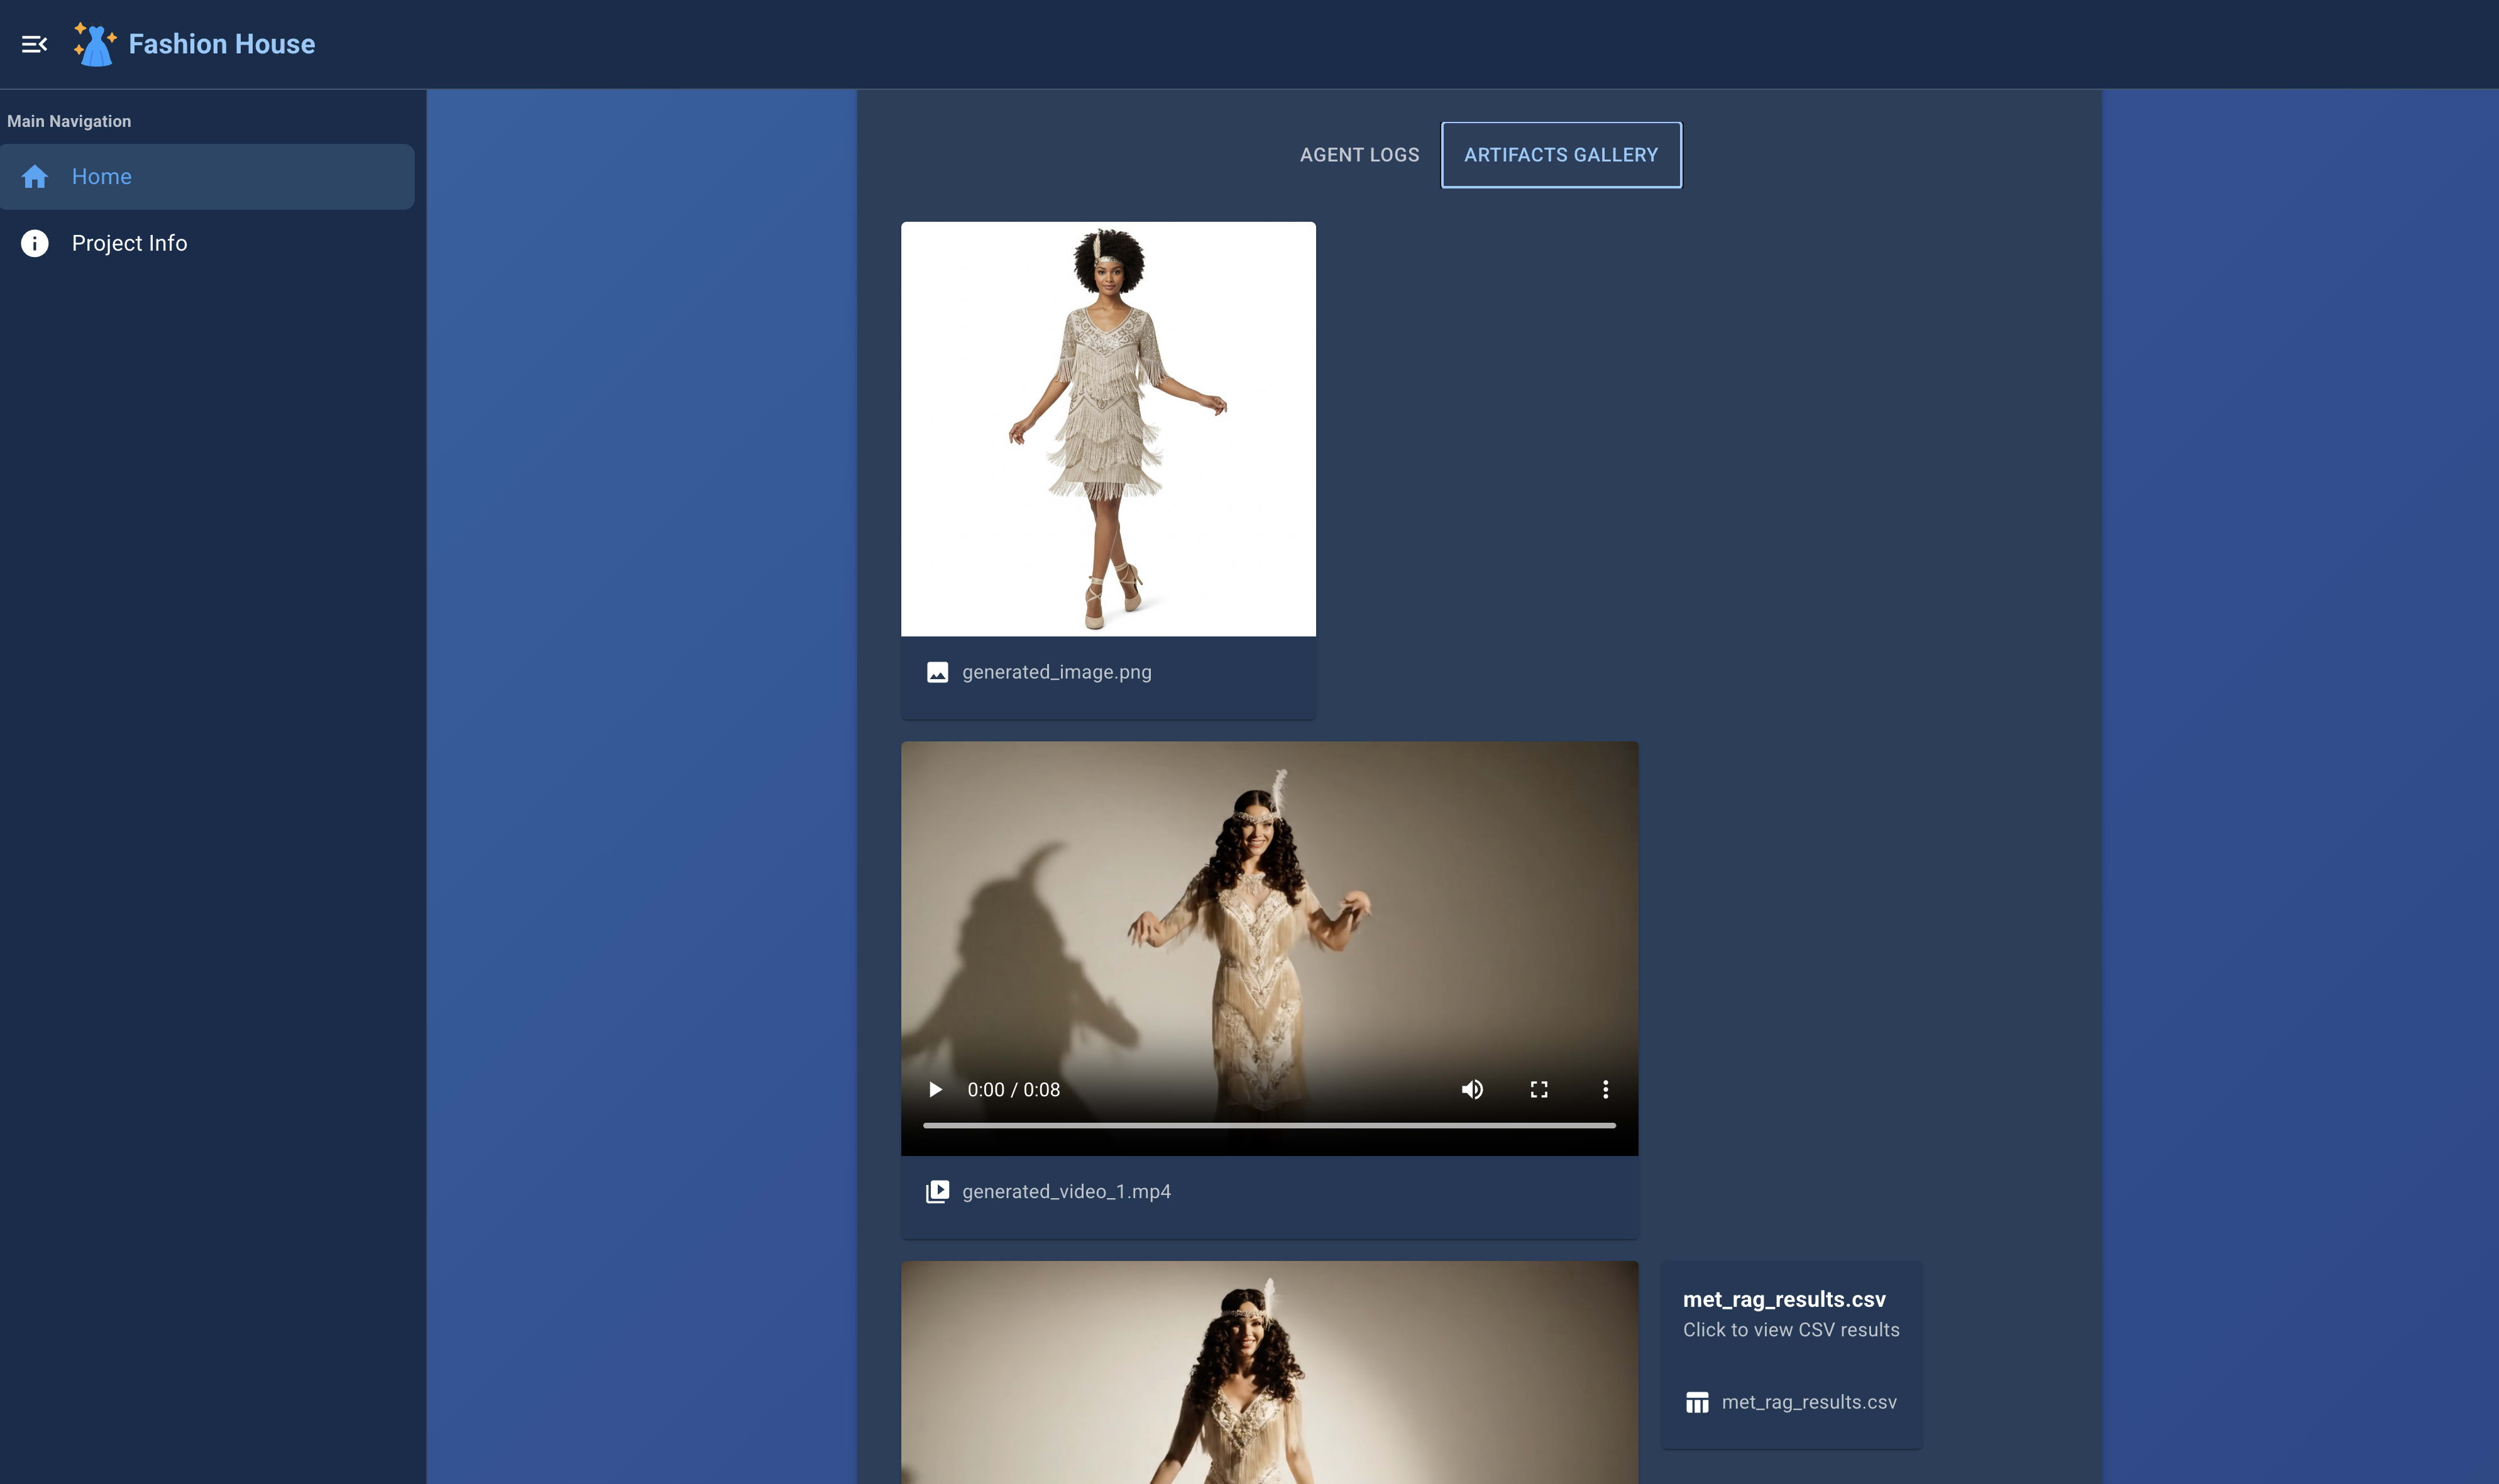Enter fullscreen on the video player
The image size is (2499, 1484).
(1539, 1089)
